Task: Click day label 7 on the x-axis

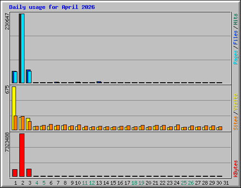Action: [58, 183]
